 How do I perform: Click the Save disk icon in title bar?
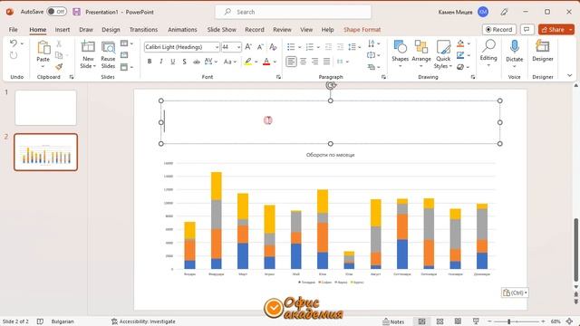76,12
